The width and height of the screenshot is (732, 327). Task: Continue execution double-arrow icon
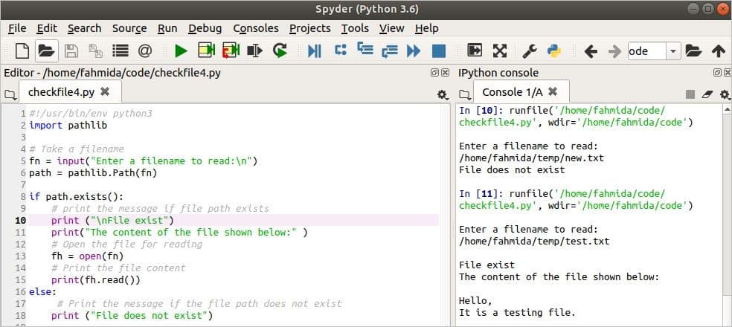click(x=414, y=51)
